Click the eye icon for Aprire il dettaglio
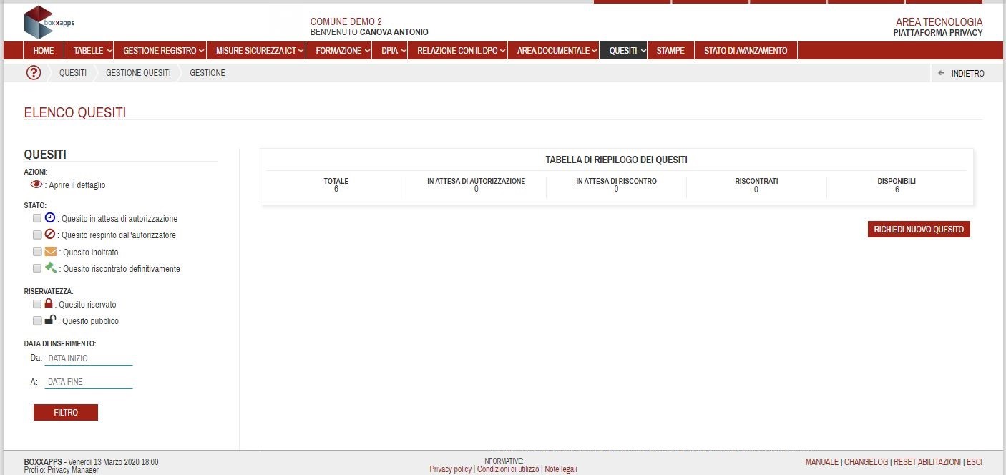 [x=37, y=185]
